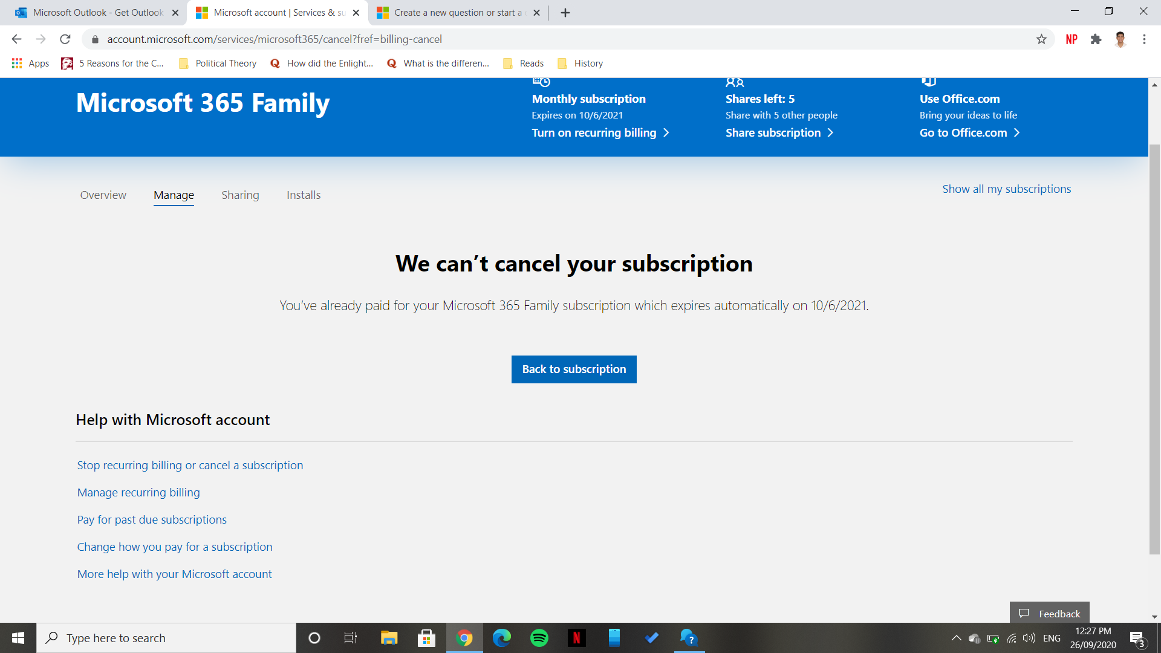Bookmark this page with the star icon

1041,39
